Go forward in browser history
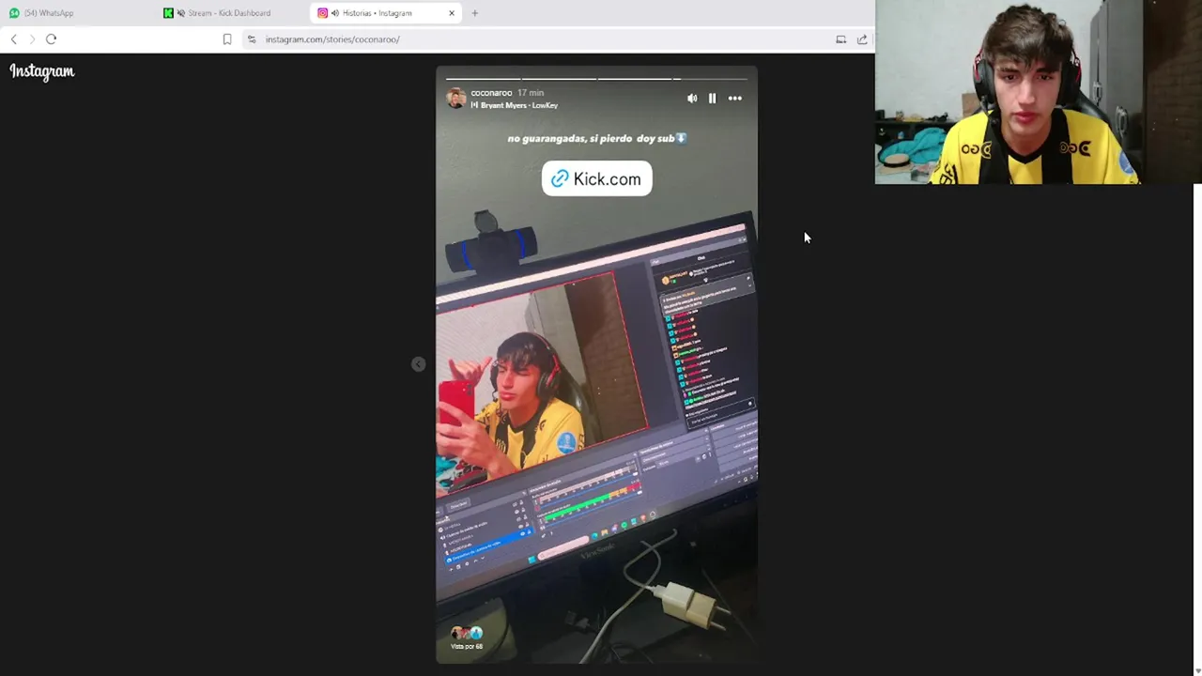The width and height of the screenshot is (1202, 676). point(32,39)
